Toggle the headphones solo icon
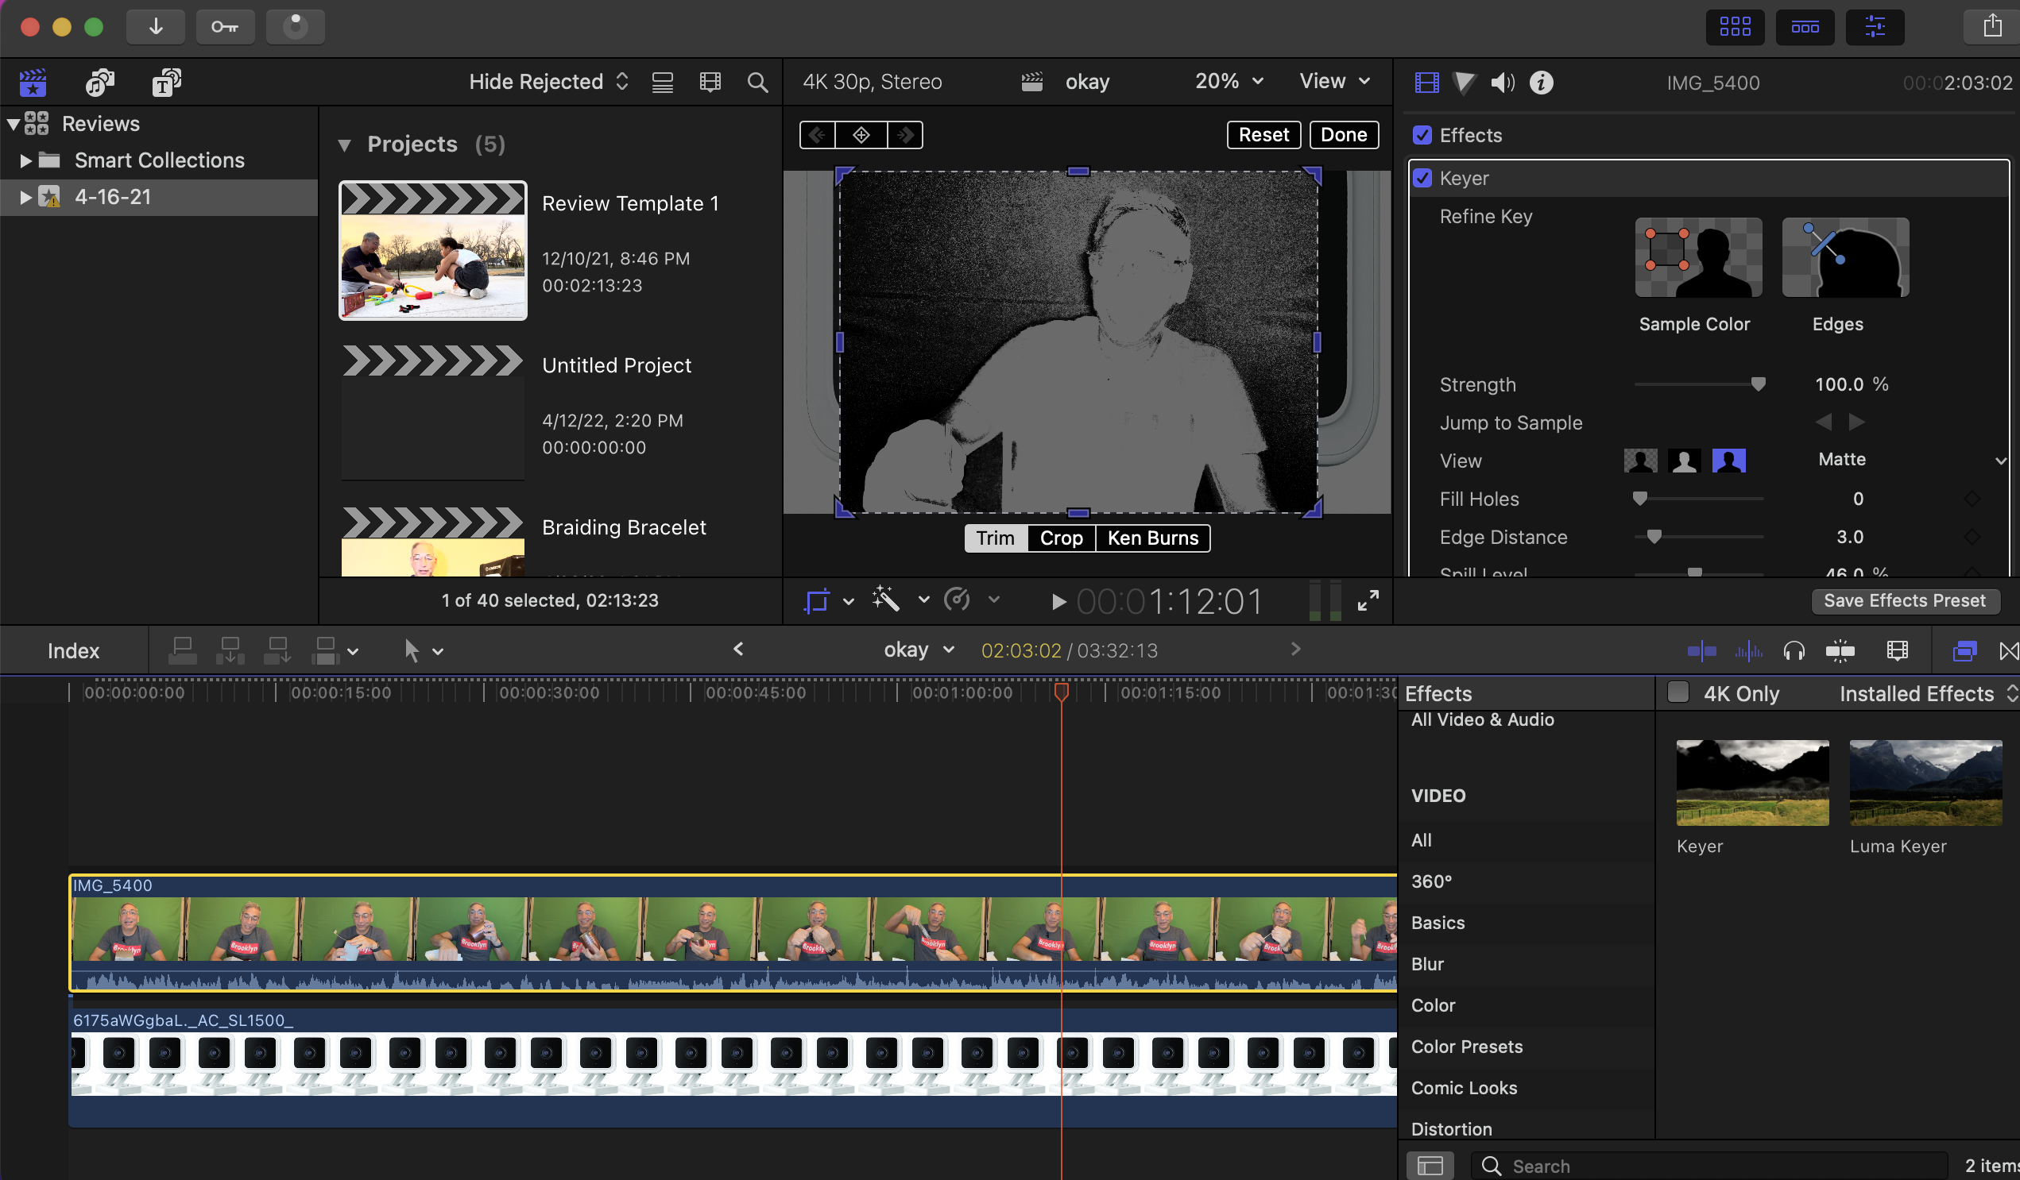The width and height of the screenshot is (2020, 1180). 1794,650
